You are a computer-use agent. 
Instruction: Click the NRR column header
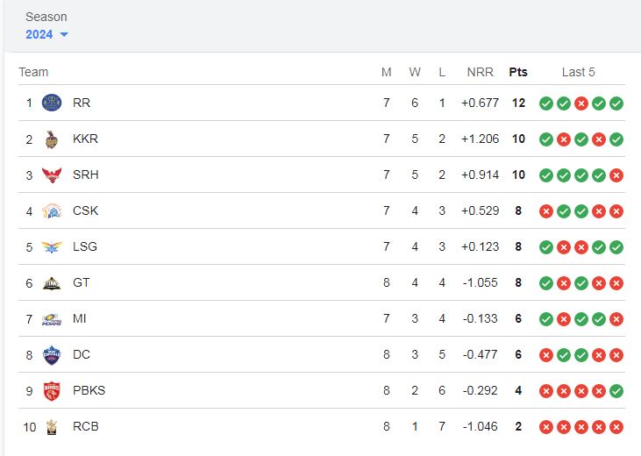coord(480,73)
